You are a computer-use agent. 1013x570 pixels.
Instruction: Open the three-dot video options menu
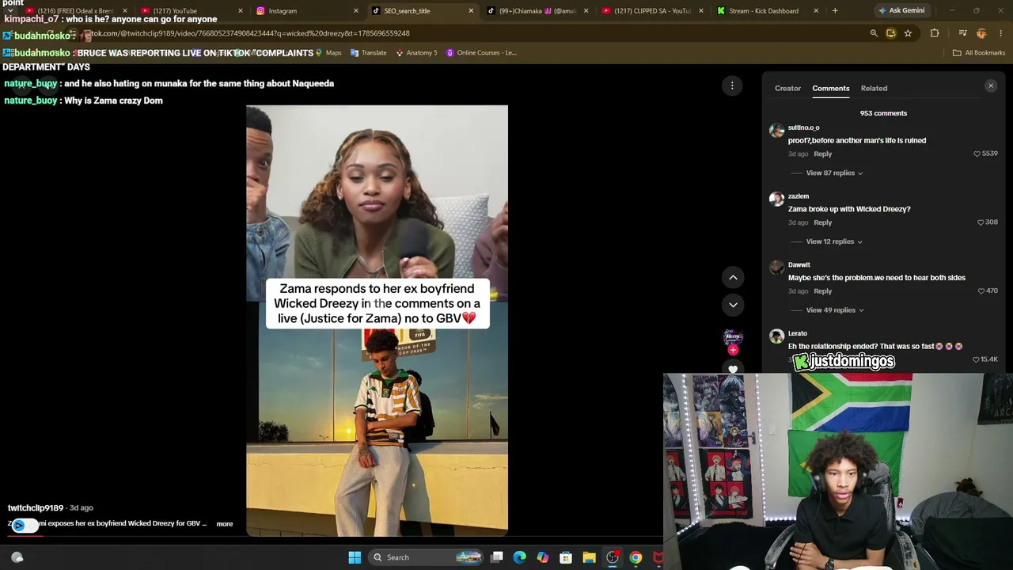[732, 85]
